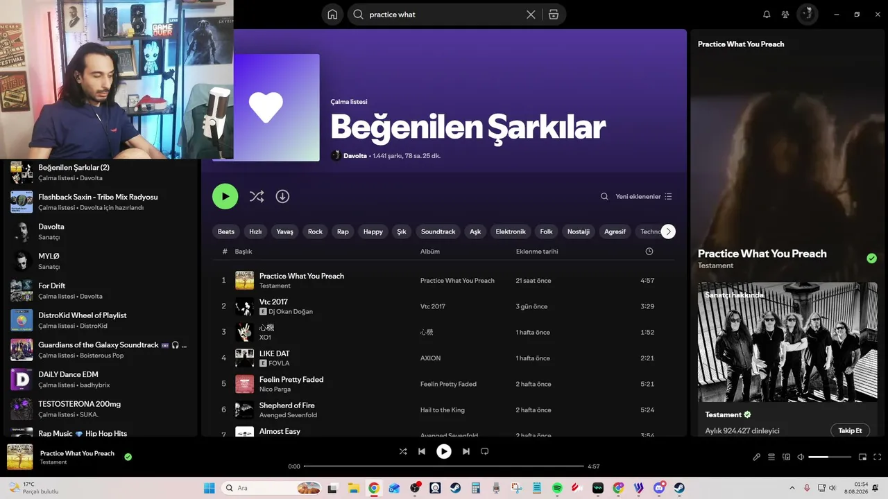Play the Beğenilen Şarkılar playlist with green button

click(225, 196)
